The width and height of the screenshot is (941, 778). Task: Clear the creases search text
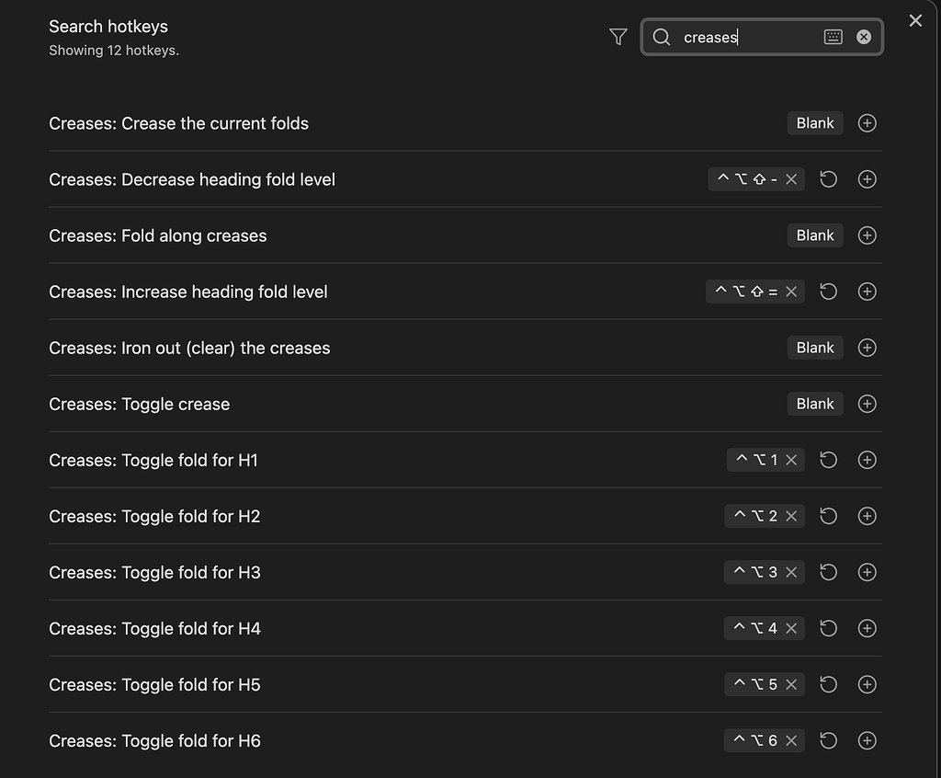coord(864,37)
